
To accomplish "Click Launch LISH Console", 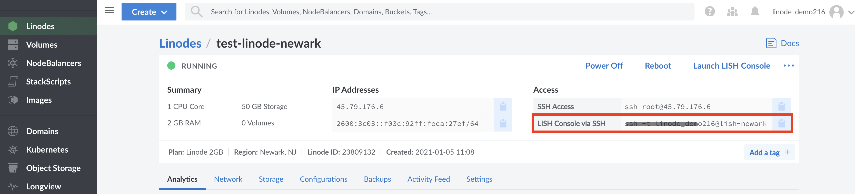I will tap(732, 66).
